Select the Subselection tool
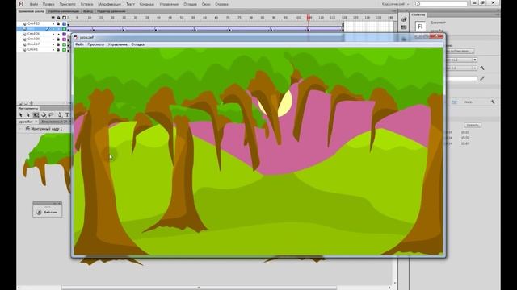Image resolution: width=517 pixels, height=290 pixels. [x=28, y=114]
